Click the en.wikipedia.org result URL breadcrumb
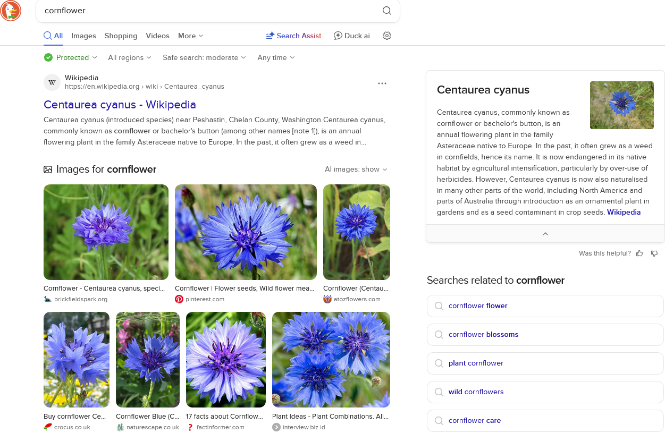 145,87
